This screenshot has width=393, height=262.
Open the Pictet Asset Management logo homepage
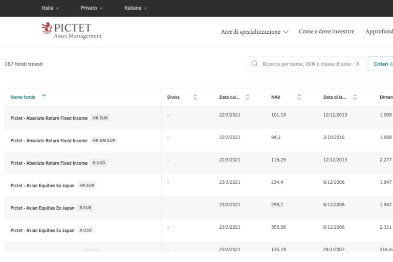(x=72, y=31)
